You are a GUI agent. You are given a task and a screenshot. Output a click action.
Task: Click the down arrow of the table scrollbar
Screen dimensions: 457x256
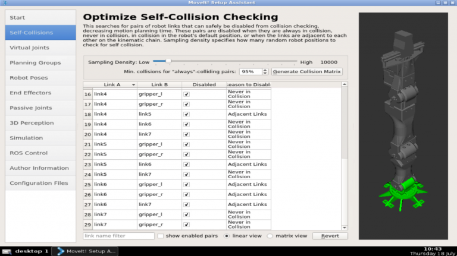345,227
